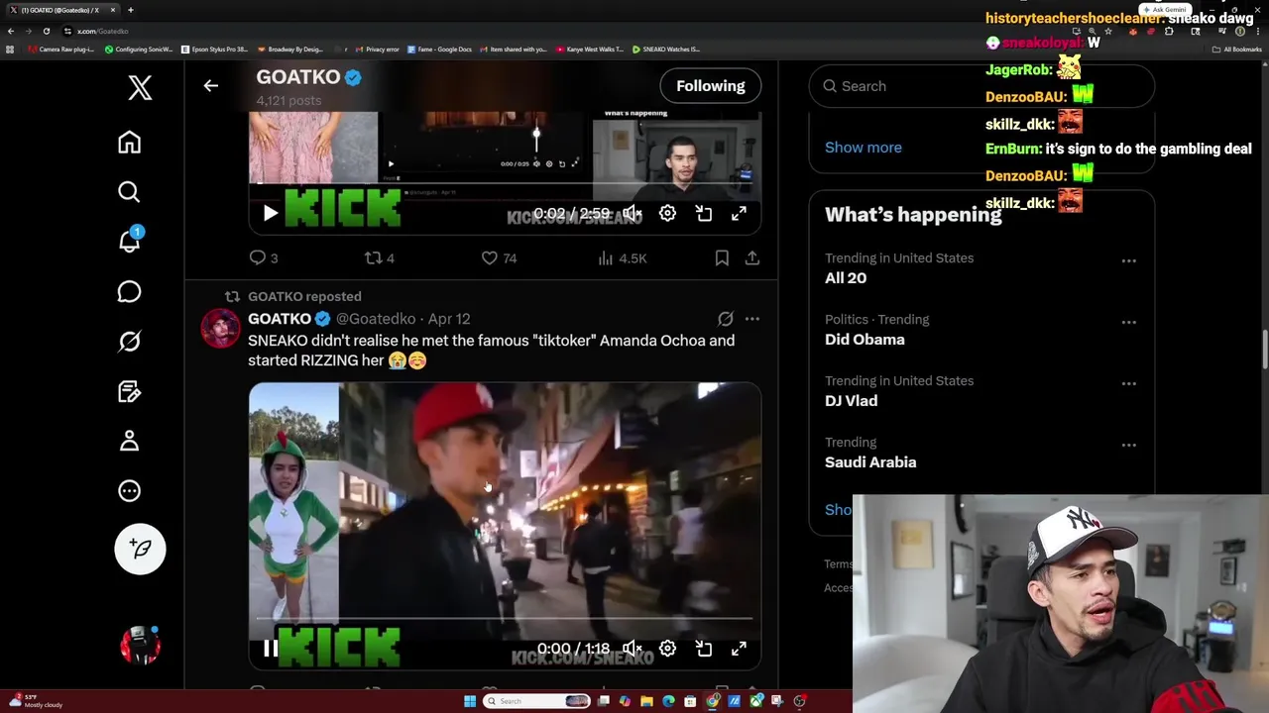Open the account avatar at sidebar bottom
The image size is (1269, 713).
(140, 645)
